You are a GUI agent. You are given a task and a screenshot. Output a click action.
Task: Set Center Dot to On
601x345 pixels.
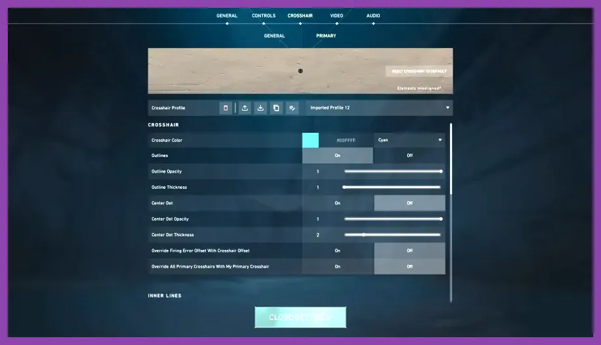tap(338, 203)
